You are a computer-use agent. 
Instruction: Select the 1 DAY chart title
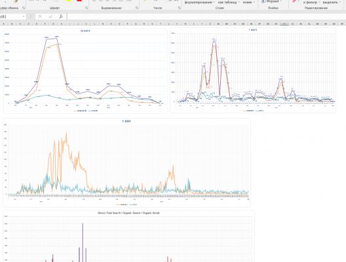[126, 121]
